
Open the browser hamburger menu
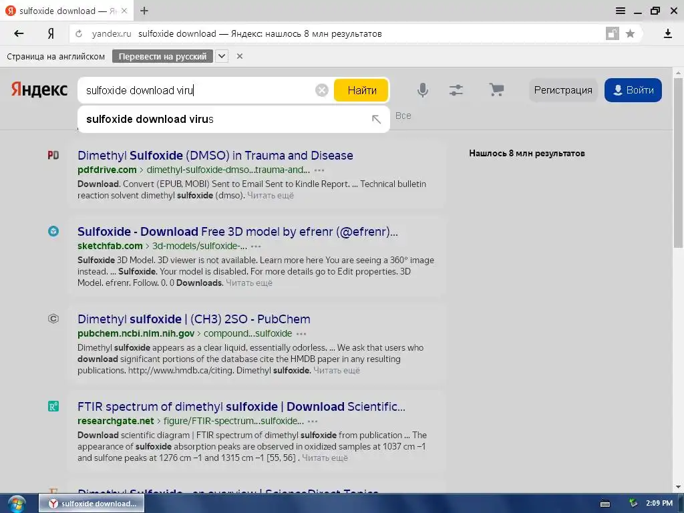[x=621, y=11]
